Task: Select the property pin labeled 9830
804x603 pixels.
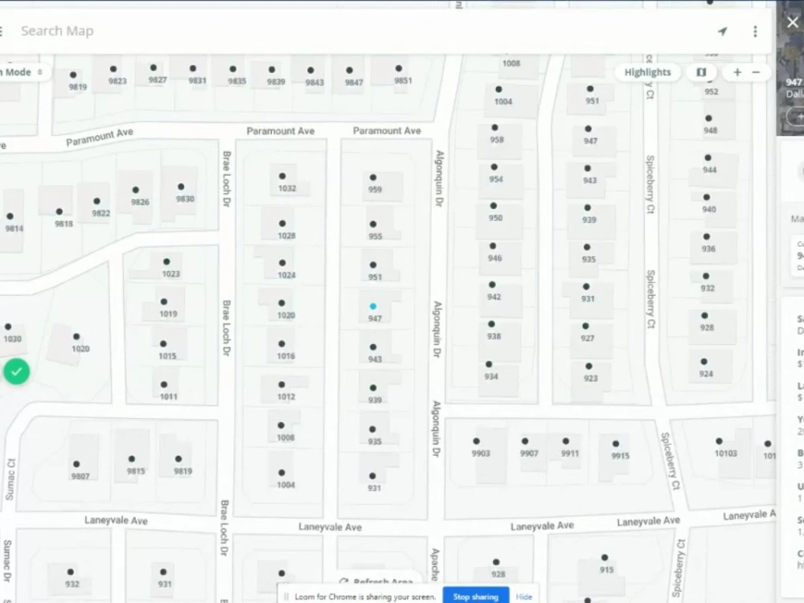Action: coord(181,187)
